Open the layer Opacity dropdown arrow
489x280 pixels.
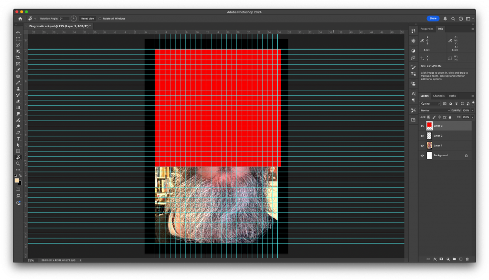[472, 110]
